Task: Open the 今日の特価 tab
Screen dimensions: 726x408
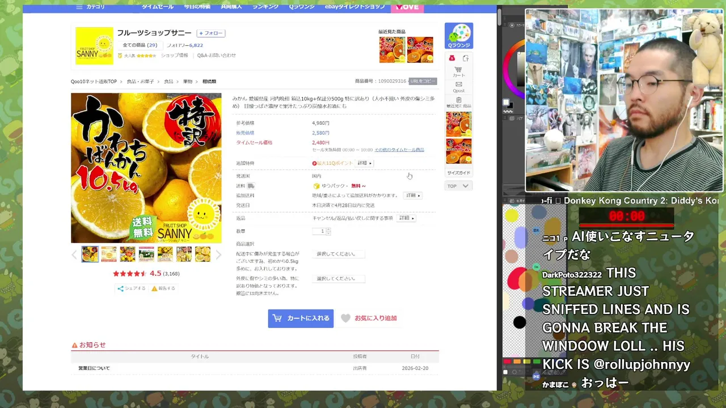Action: (197, 7)
